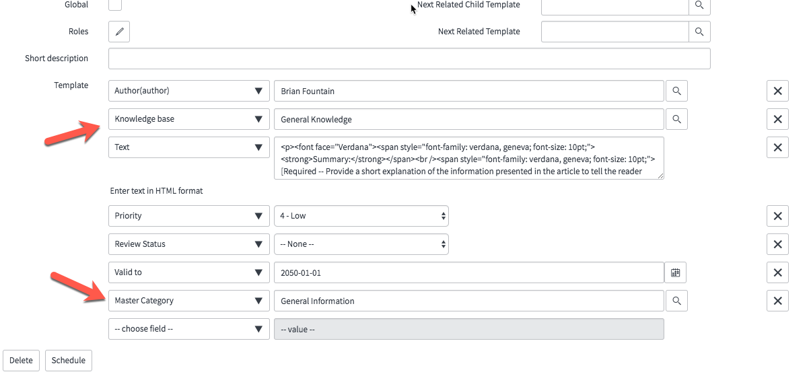Screen dimensions: 809x372
Task: Remove the Review Status template row
Action: coord(777,244)
